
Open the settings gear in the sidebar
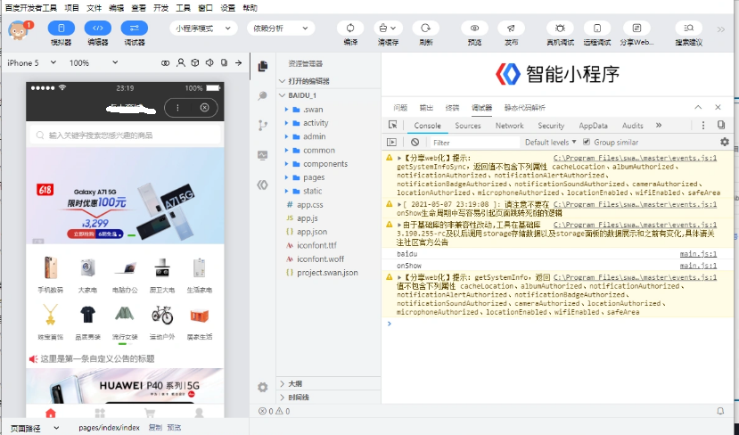point(262,387)
